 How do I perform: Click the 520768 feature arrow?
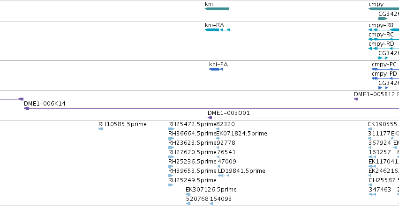tap(188, 204)
